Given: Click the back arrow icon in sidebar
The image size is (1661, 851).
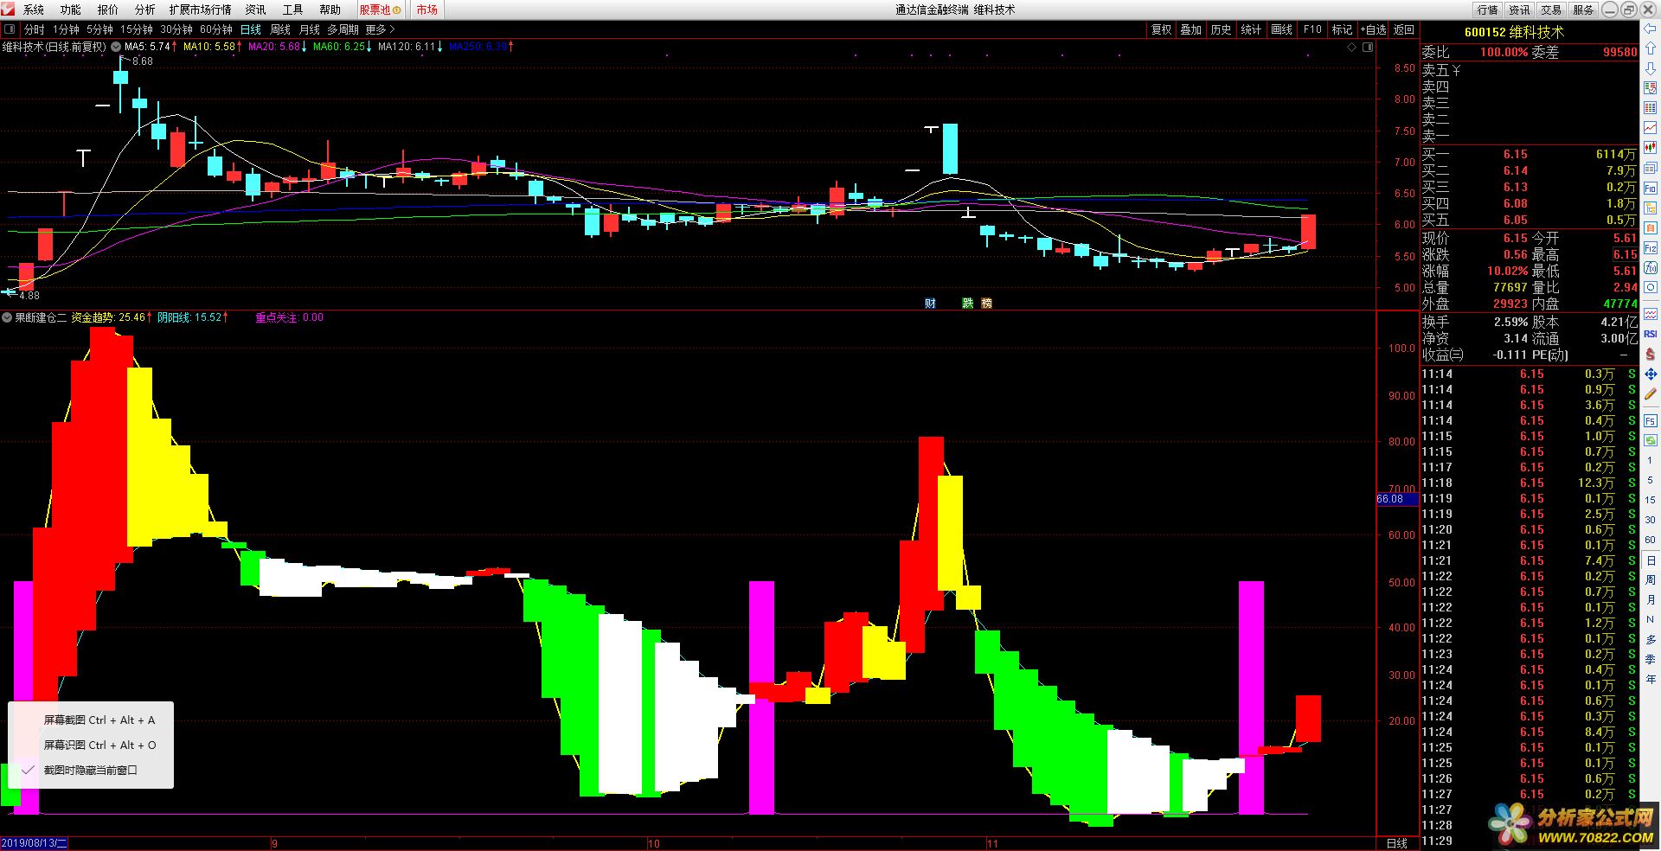Looking at the screenshot, I should click(1651, 29).
